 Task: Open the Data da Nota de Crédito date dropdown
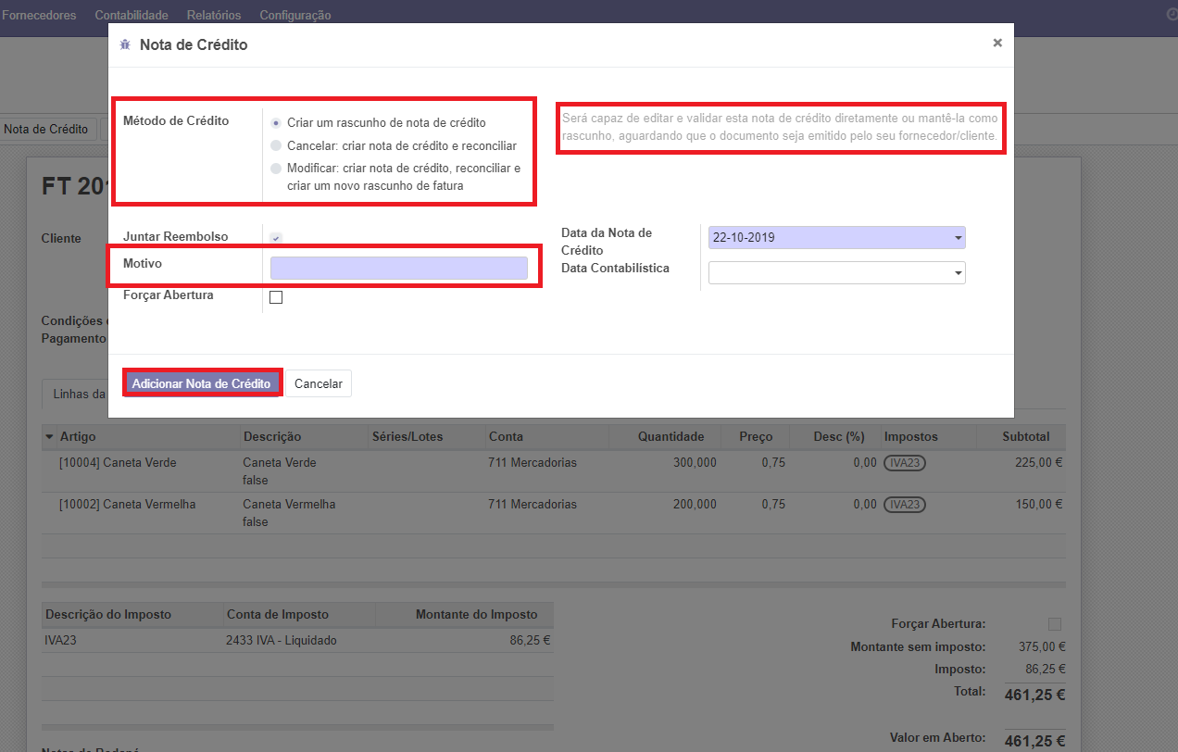(957, 238)
